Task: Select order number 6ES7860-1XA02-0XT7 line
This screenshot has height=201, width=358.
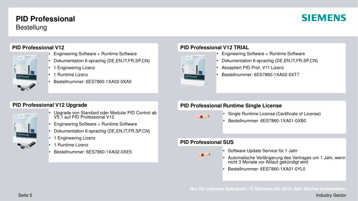Action: click(x=260, y=74)
